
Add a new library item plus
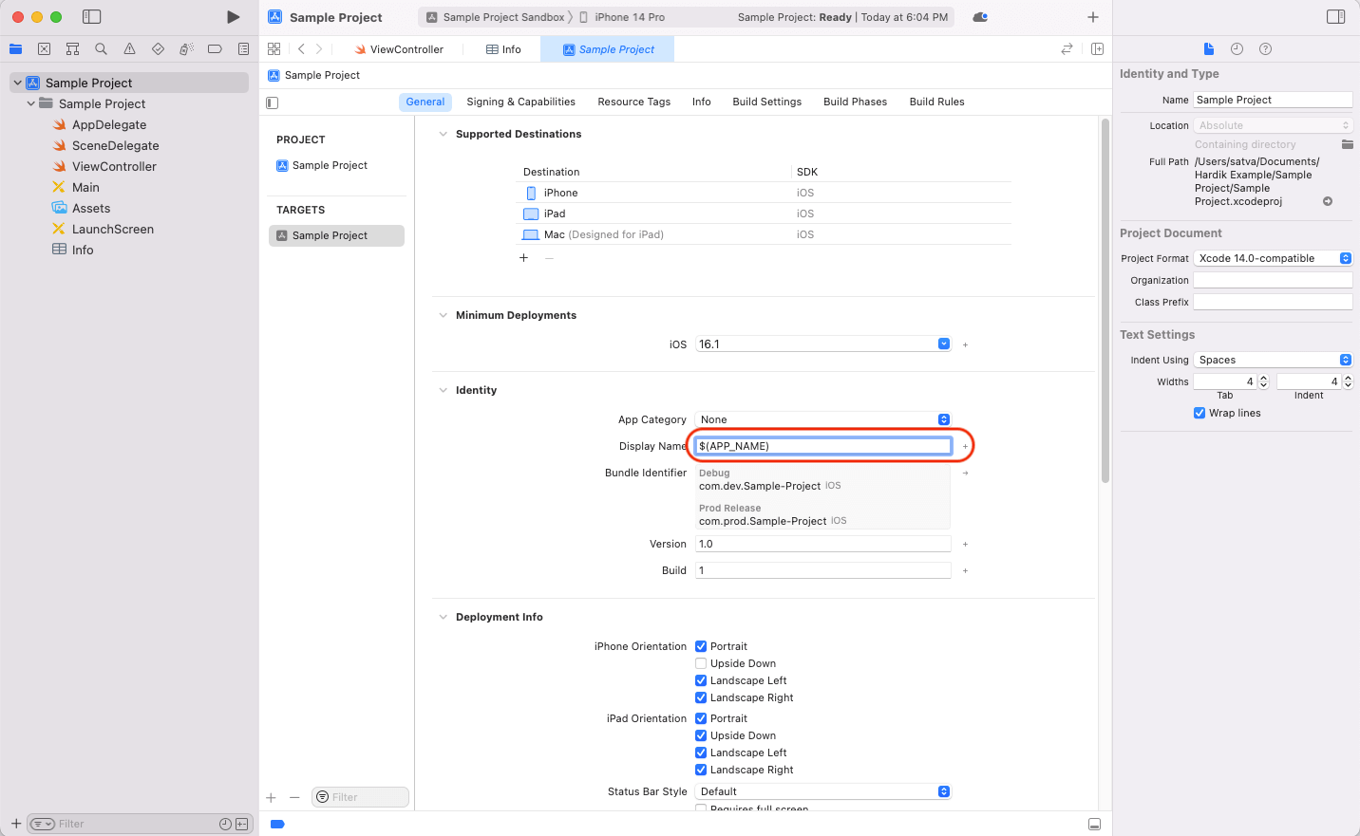pyautogui.click(x=1093, y=17)
